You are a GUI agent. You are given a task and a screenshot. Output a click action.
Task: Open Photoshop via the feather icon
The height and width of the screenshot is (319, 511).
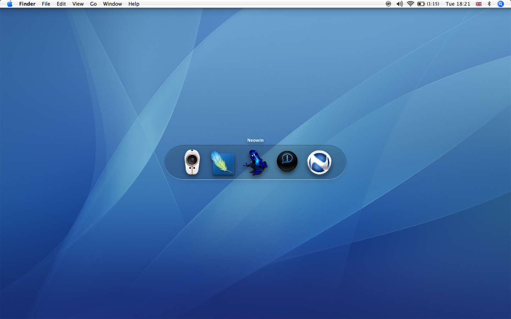(x=222, y=163)
